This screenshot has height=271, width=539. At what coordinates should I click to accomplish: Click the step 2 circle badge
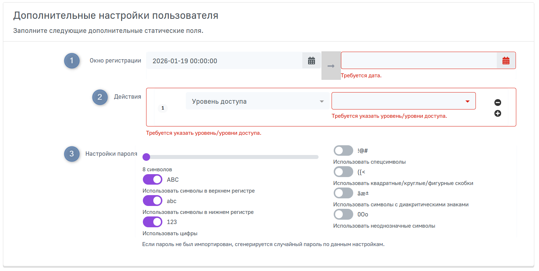tap(100, 97)
